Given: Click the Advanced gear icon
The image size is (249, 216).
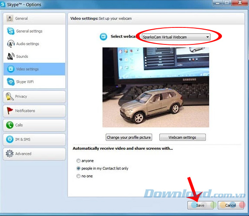Looking at the screenshot, I should [10, 154].
